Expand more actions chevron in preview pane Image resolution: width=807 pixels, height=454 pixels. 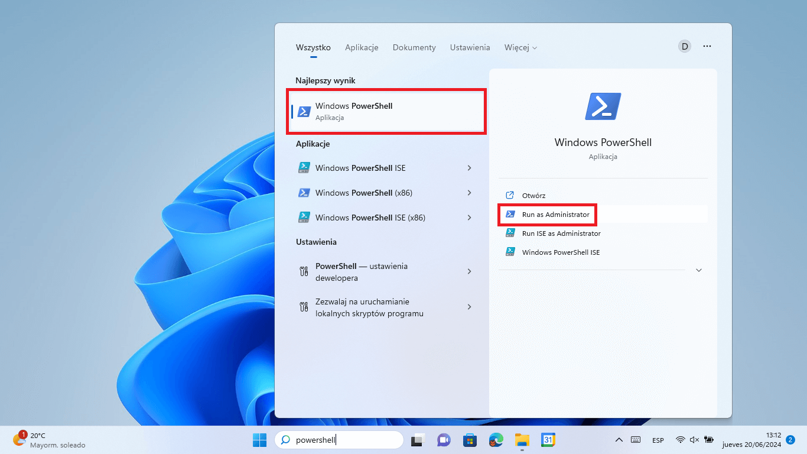click(x=699, y=270)
